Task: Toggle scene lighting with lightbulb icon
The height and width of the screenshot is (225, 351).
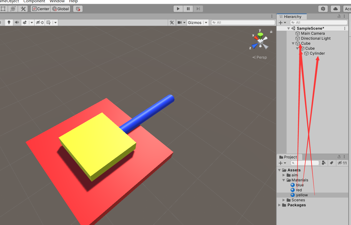Action: [9, 22]
